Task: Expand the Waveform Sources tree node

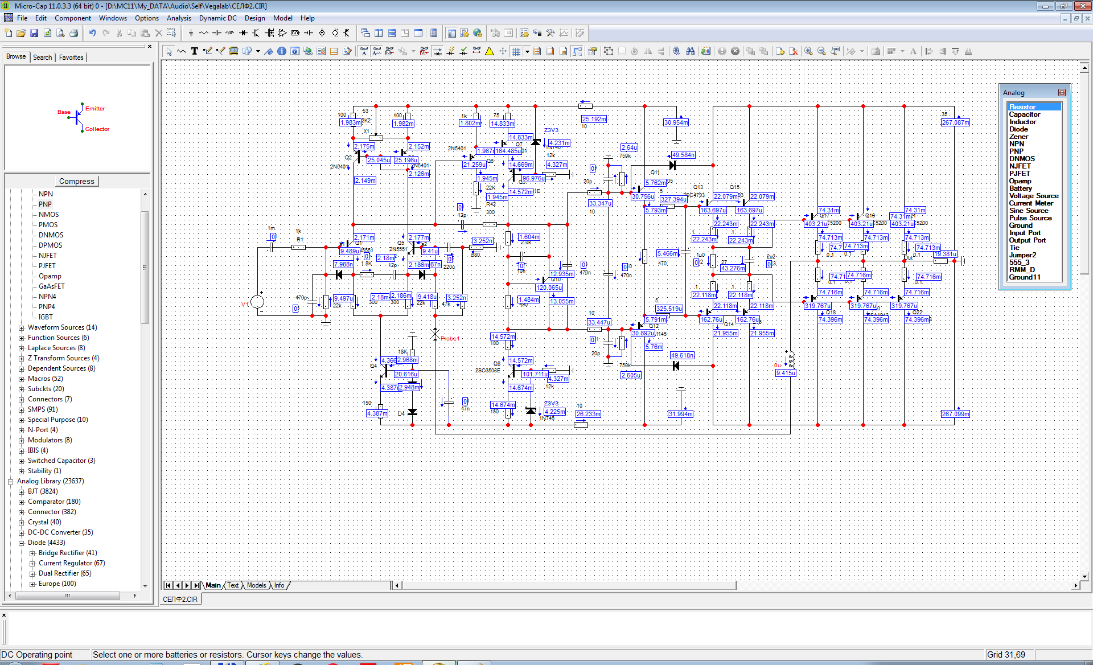Action: [x=22, y=328]
